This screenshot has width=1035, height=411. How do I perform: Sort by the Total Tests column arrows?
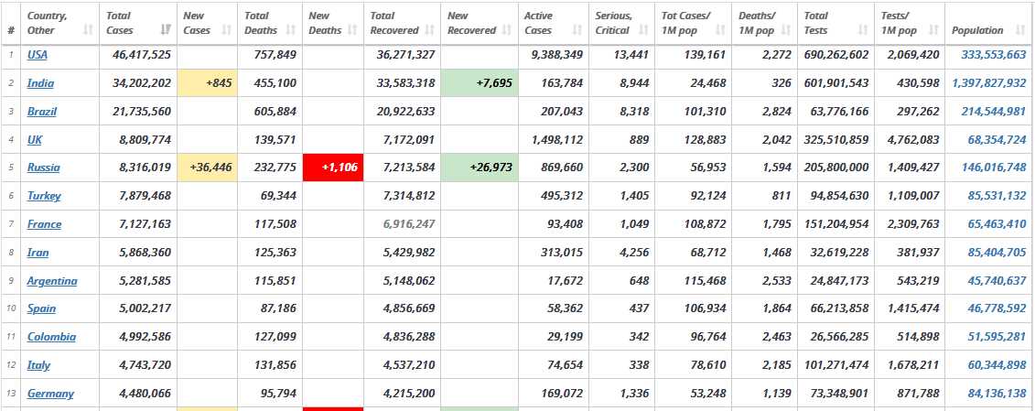pyautogui.click(x=863, y=30)
